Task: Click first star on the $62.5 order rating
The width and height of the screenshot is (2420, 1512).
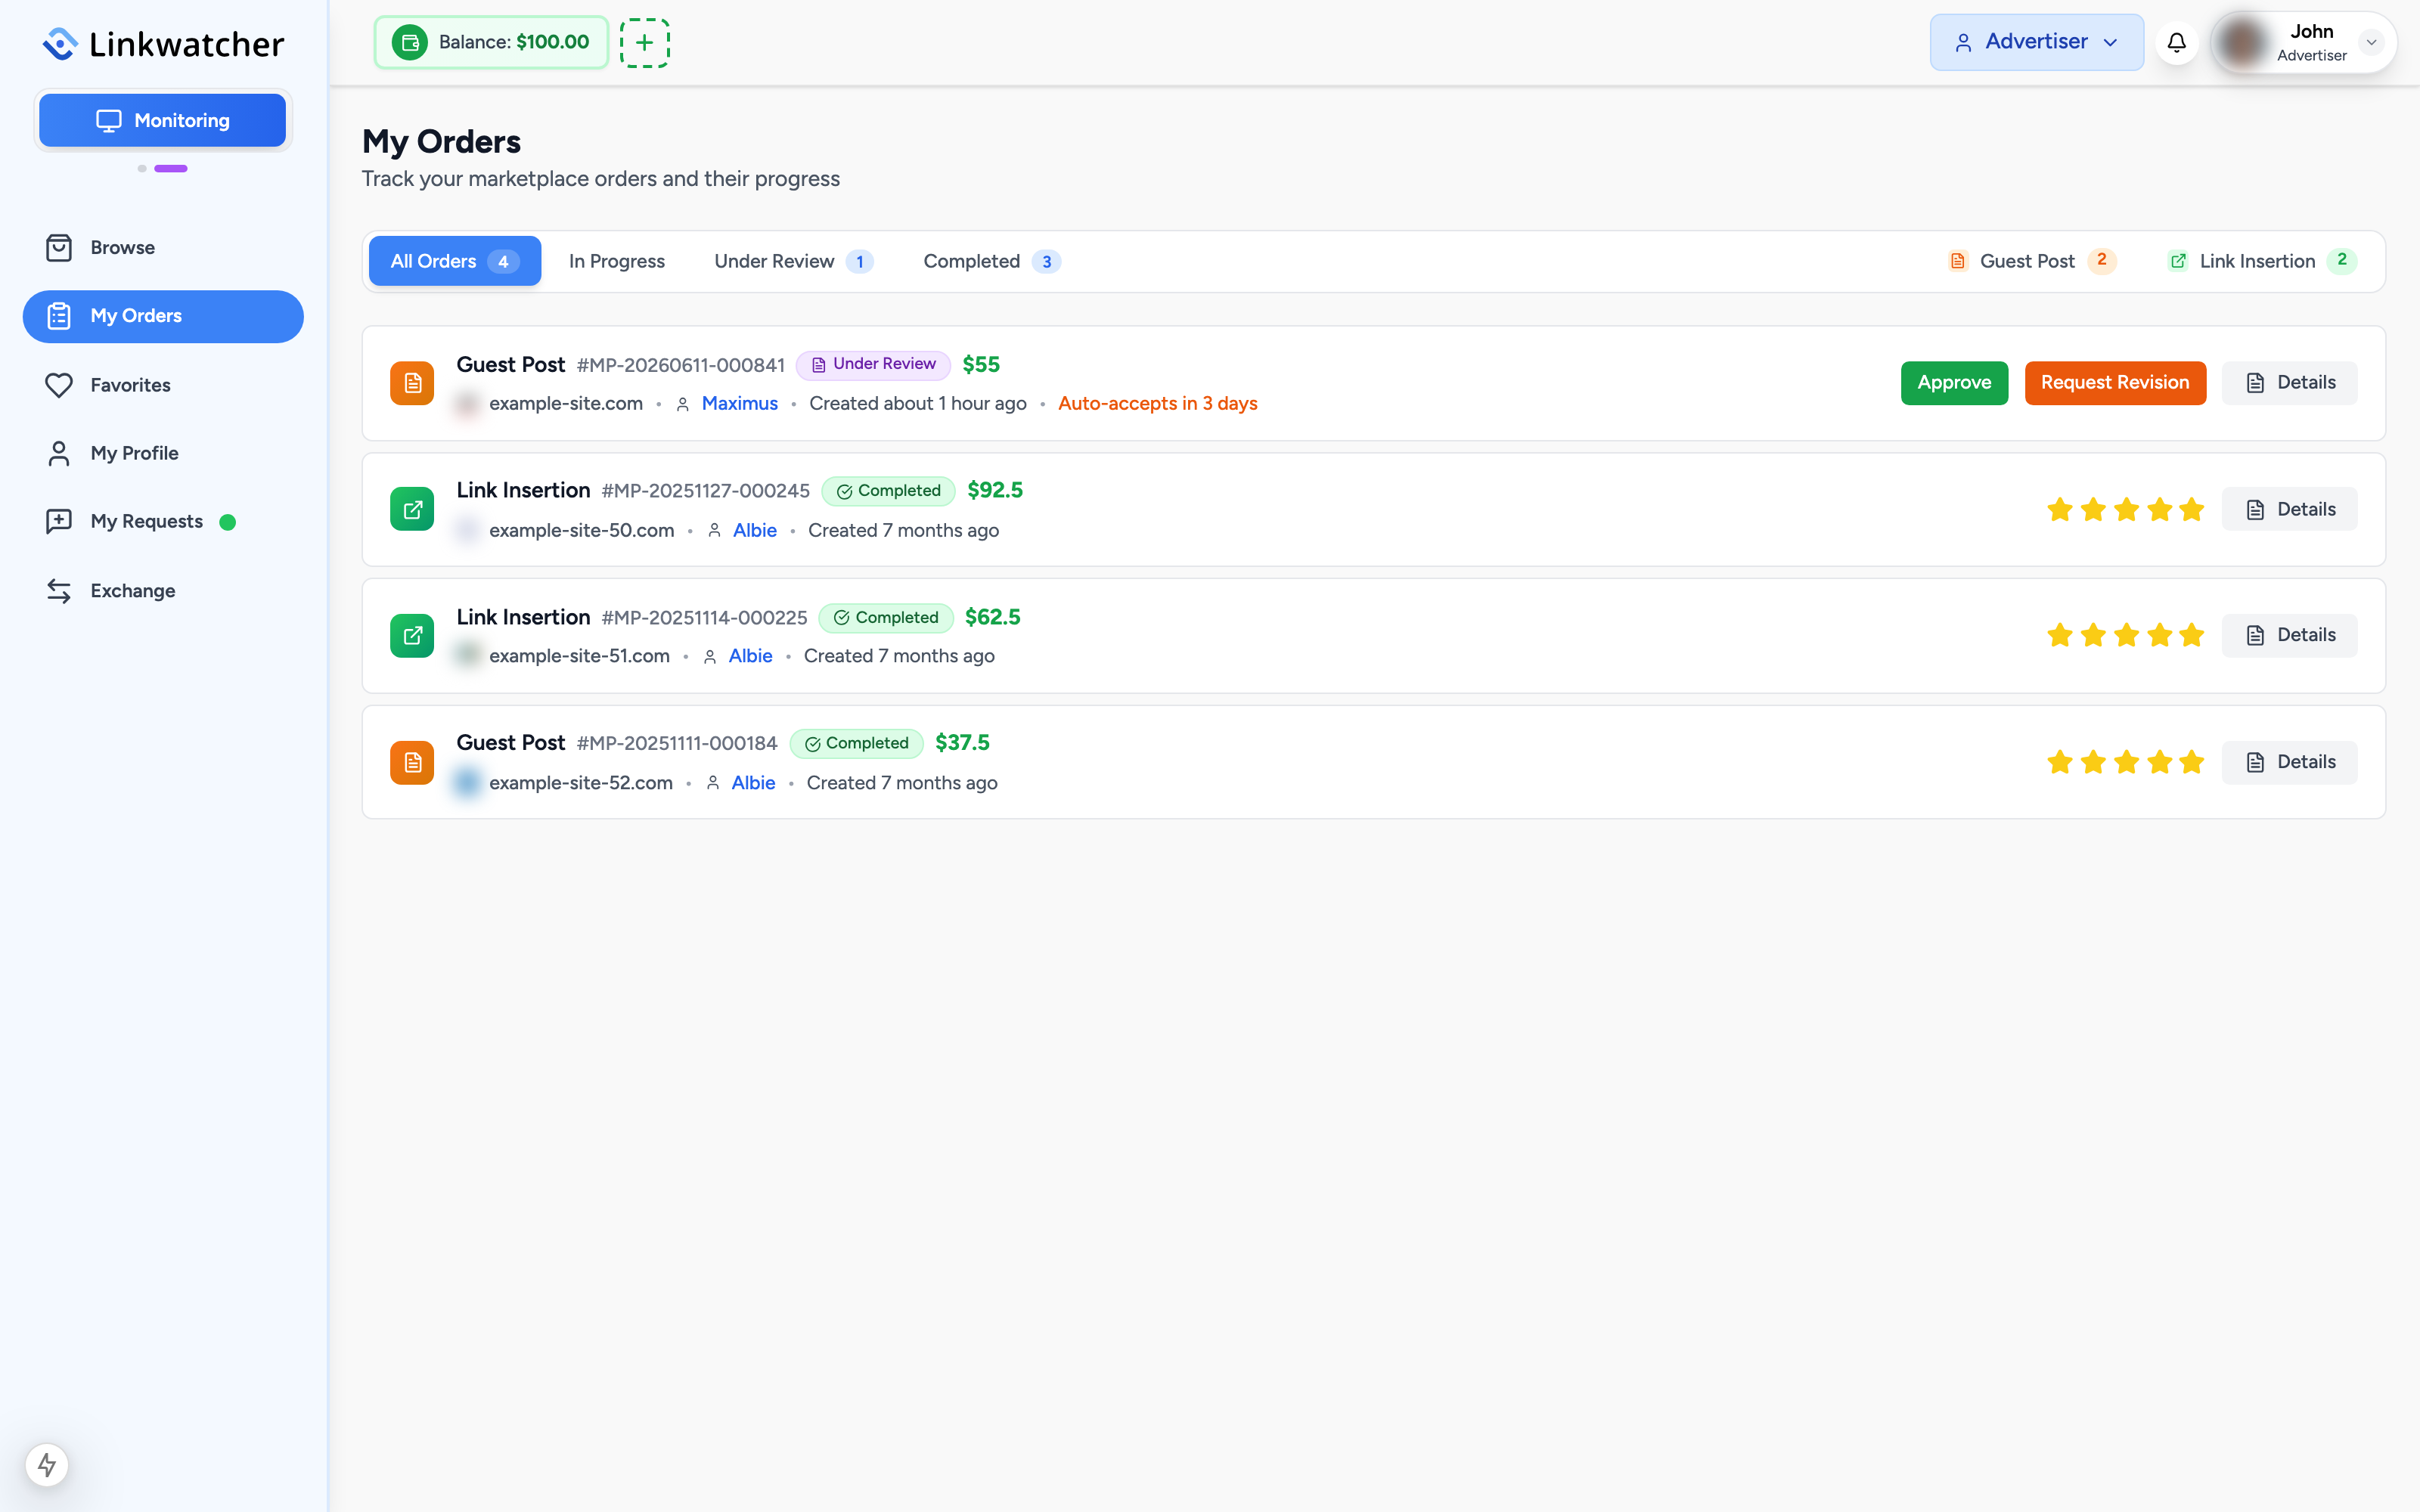Action: [x=2059, y=635]
